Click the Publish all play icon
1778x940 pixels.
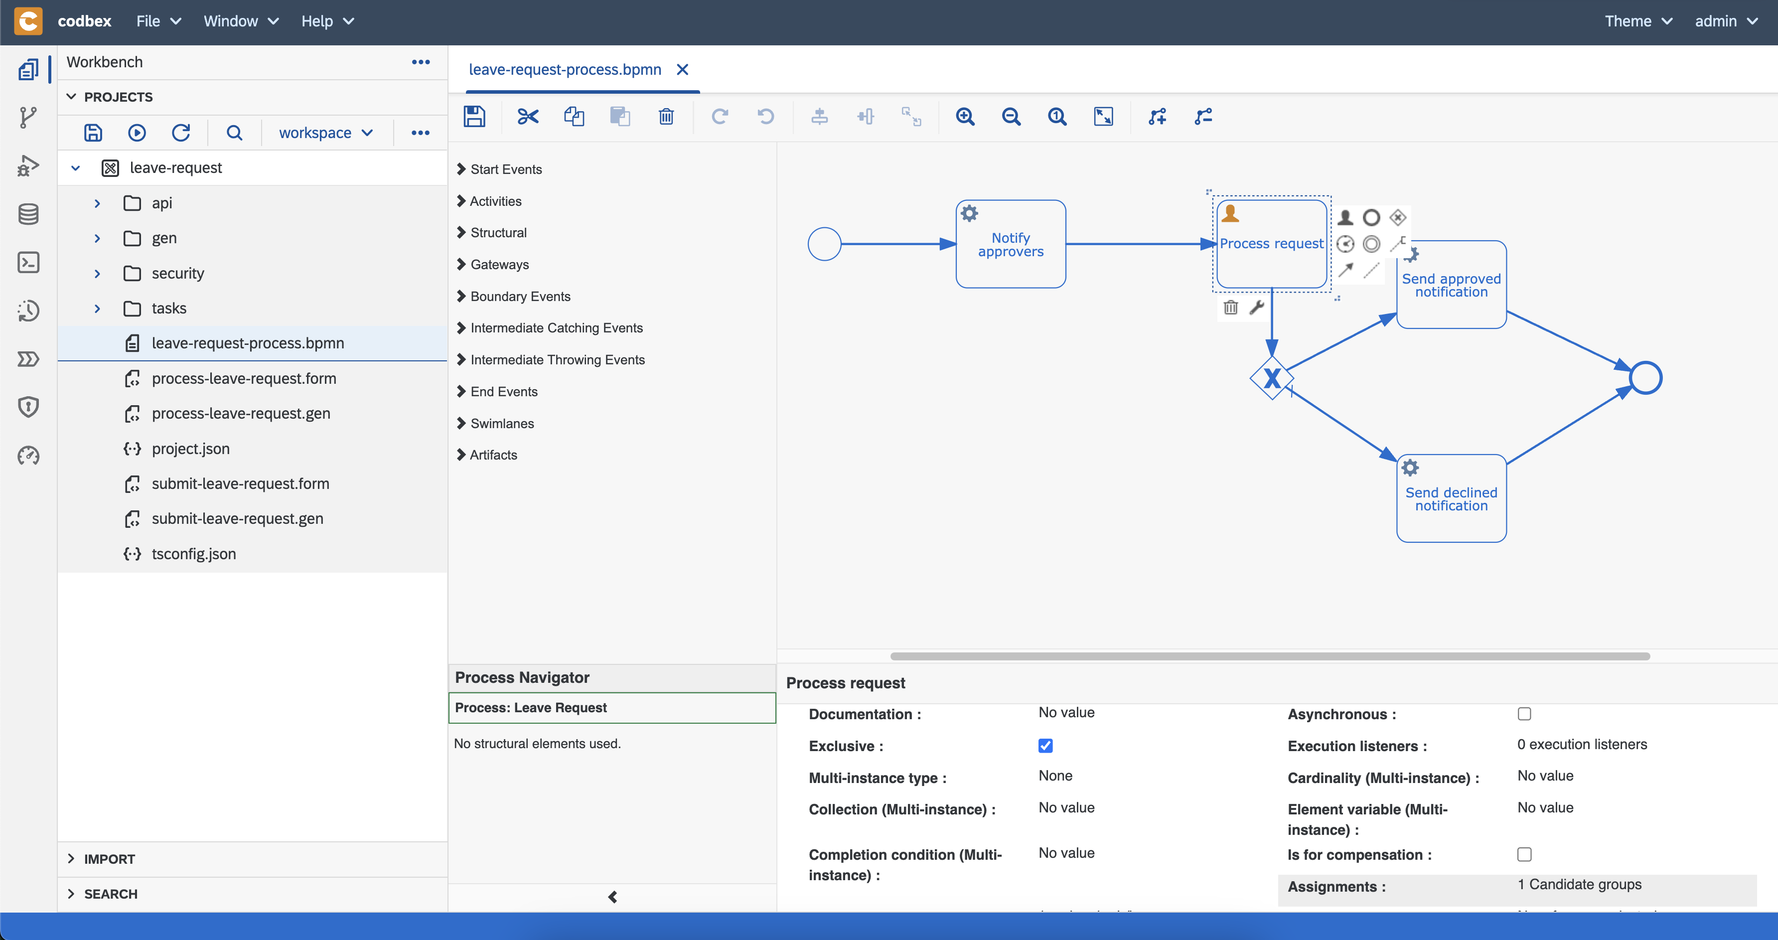137,133
